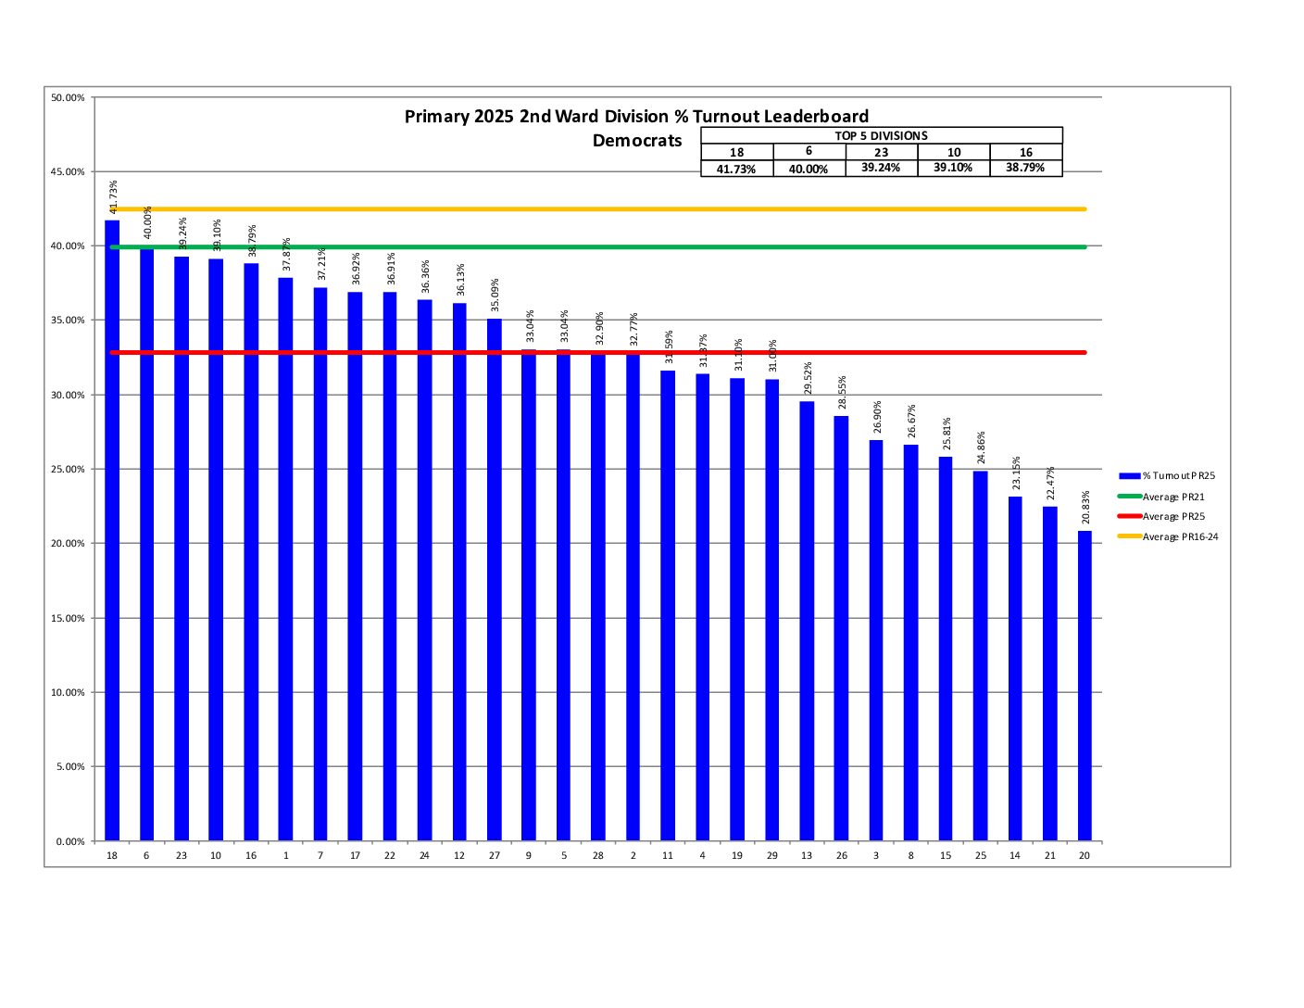1304x1008 pixels.
Task: Click the blue % Turnout PR25 legend swatch
Action: (x=1129, y=476)
